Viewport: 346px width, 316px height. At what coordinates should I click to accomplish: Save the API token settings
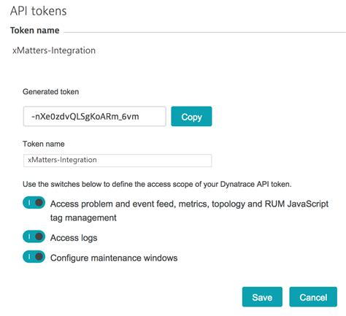(262, 297)
